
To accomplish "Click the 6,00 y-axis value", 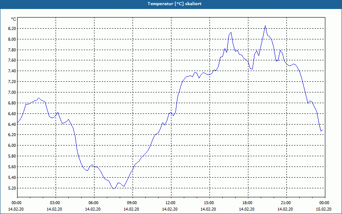I will click(12, 146).
